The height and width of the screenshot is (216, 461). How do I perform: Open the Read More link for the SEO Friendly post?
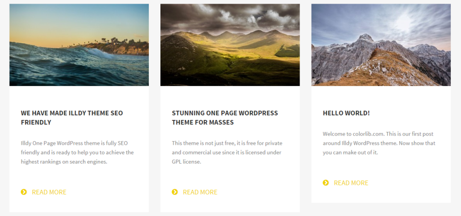point(49,192)
